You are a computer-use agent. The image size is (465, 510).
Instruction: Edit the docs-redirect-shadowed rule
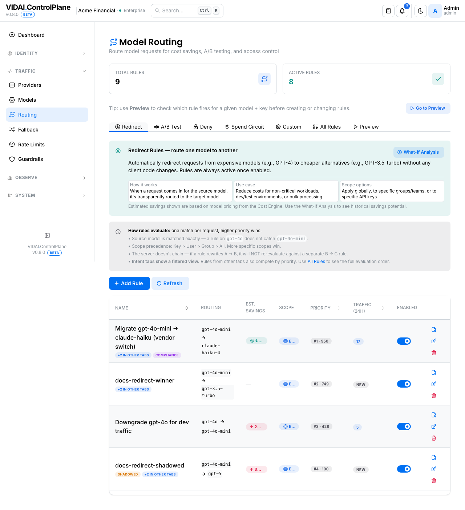pos(434,469)
